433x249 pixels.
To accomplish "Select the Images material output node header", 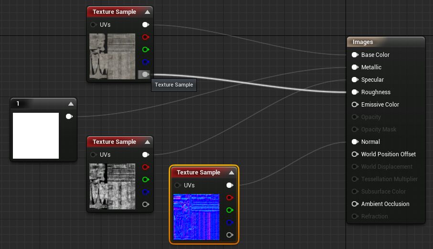I will (x=385, y=42).
